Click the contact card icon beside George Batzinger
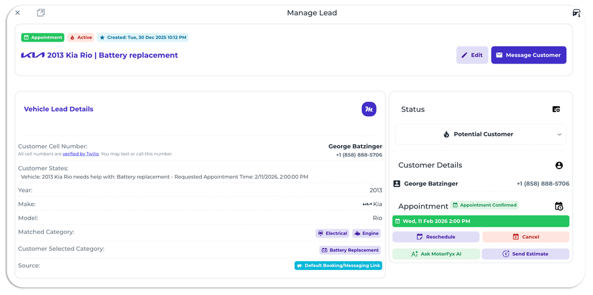593x295 pixels. click(397, 184)
